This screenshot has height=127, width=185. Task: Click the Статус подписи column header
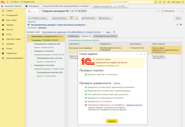[x=166, y=44]
